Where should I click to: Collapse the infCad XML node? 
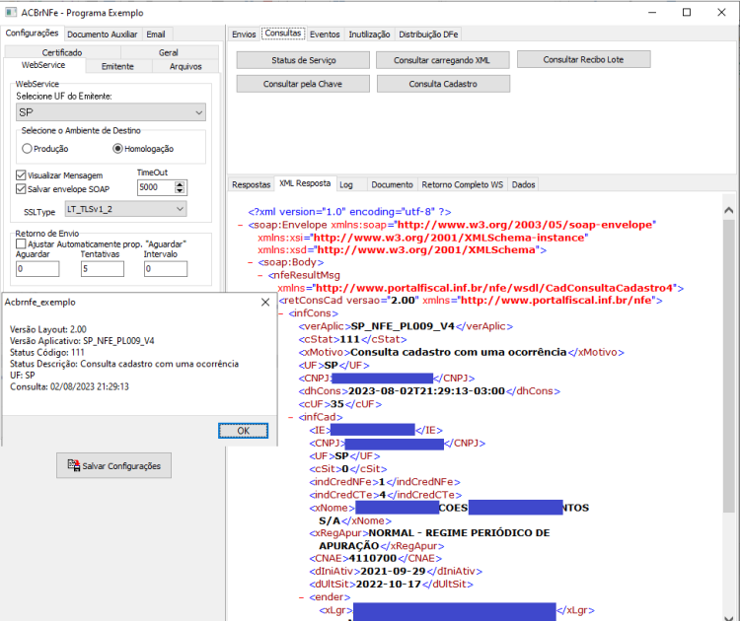tap(291, 417)
